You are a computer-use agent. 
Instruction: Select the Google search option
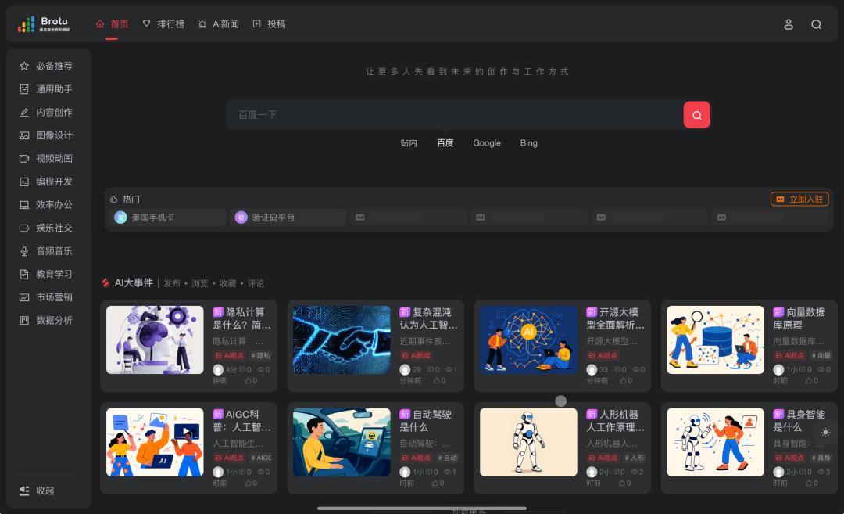(487, 142)
